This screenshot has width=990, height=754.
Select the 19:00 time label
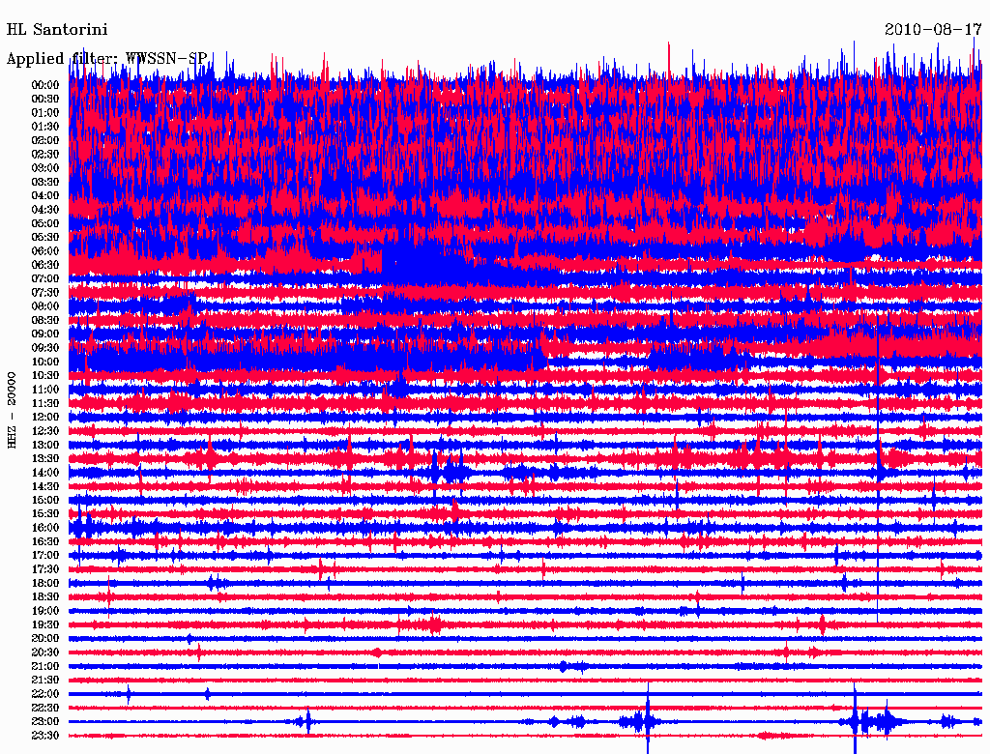45,611
